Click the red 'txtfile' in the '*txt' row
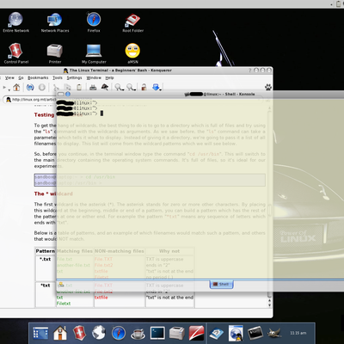This screenshot has height=344, width=344. tap(101, 298)
